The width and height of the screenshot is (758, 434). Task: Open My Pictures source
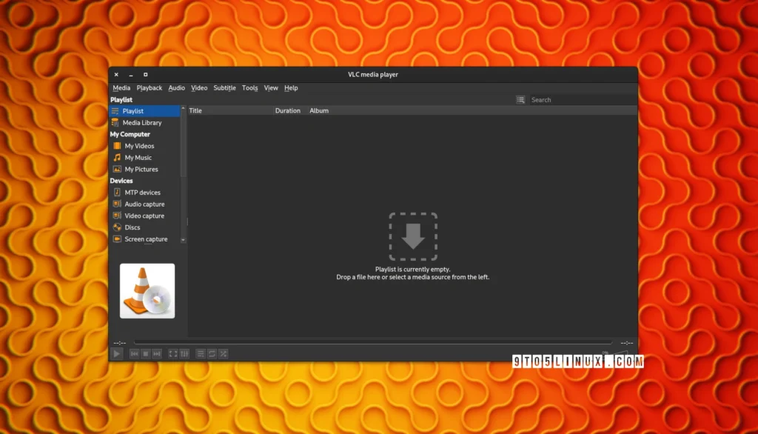pyautogui.click(x=144, y=170)
